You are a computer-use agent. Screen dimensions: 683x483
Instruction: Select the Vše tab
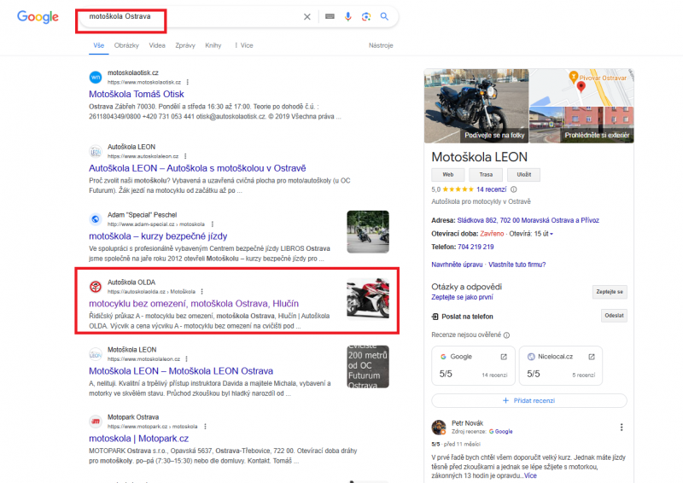[x=99, y=45]
